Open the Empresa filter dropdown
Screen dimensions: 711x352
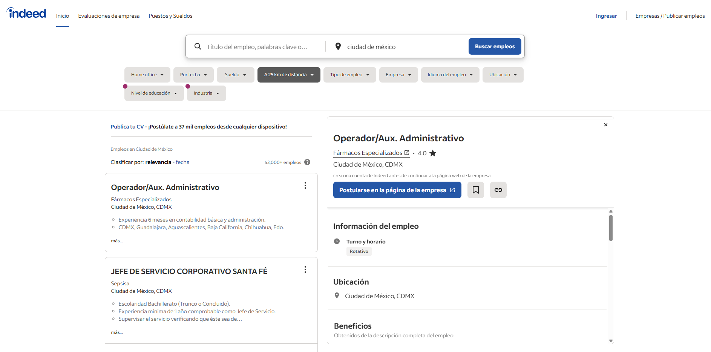398,75
